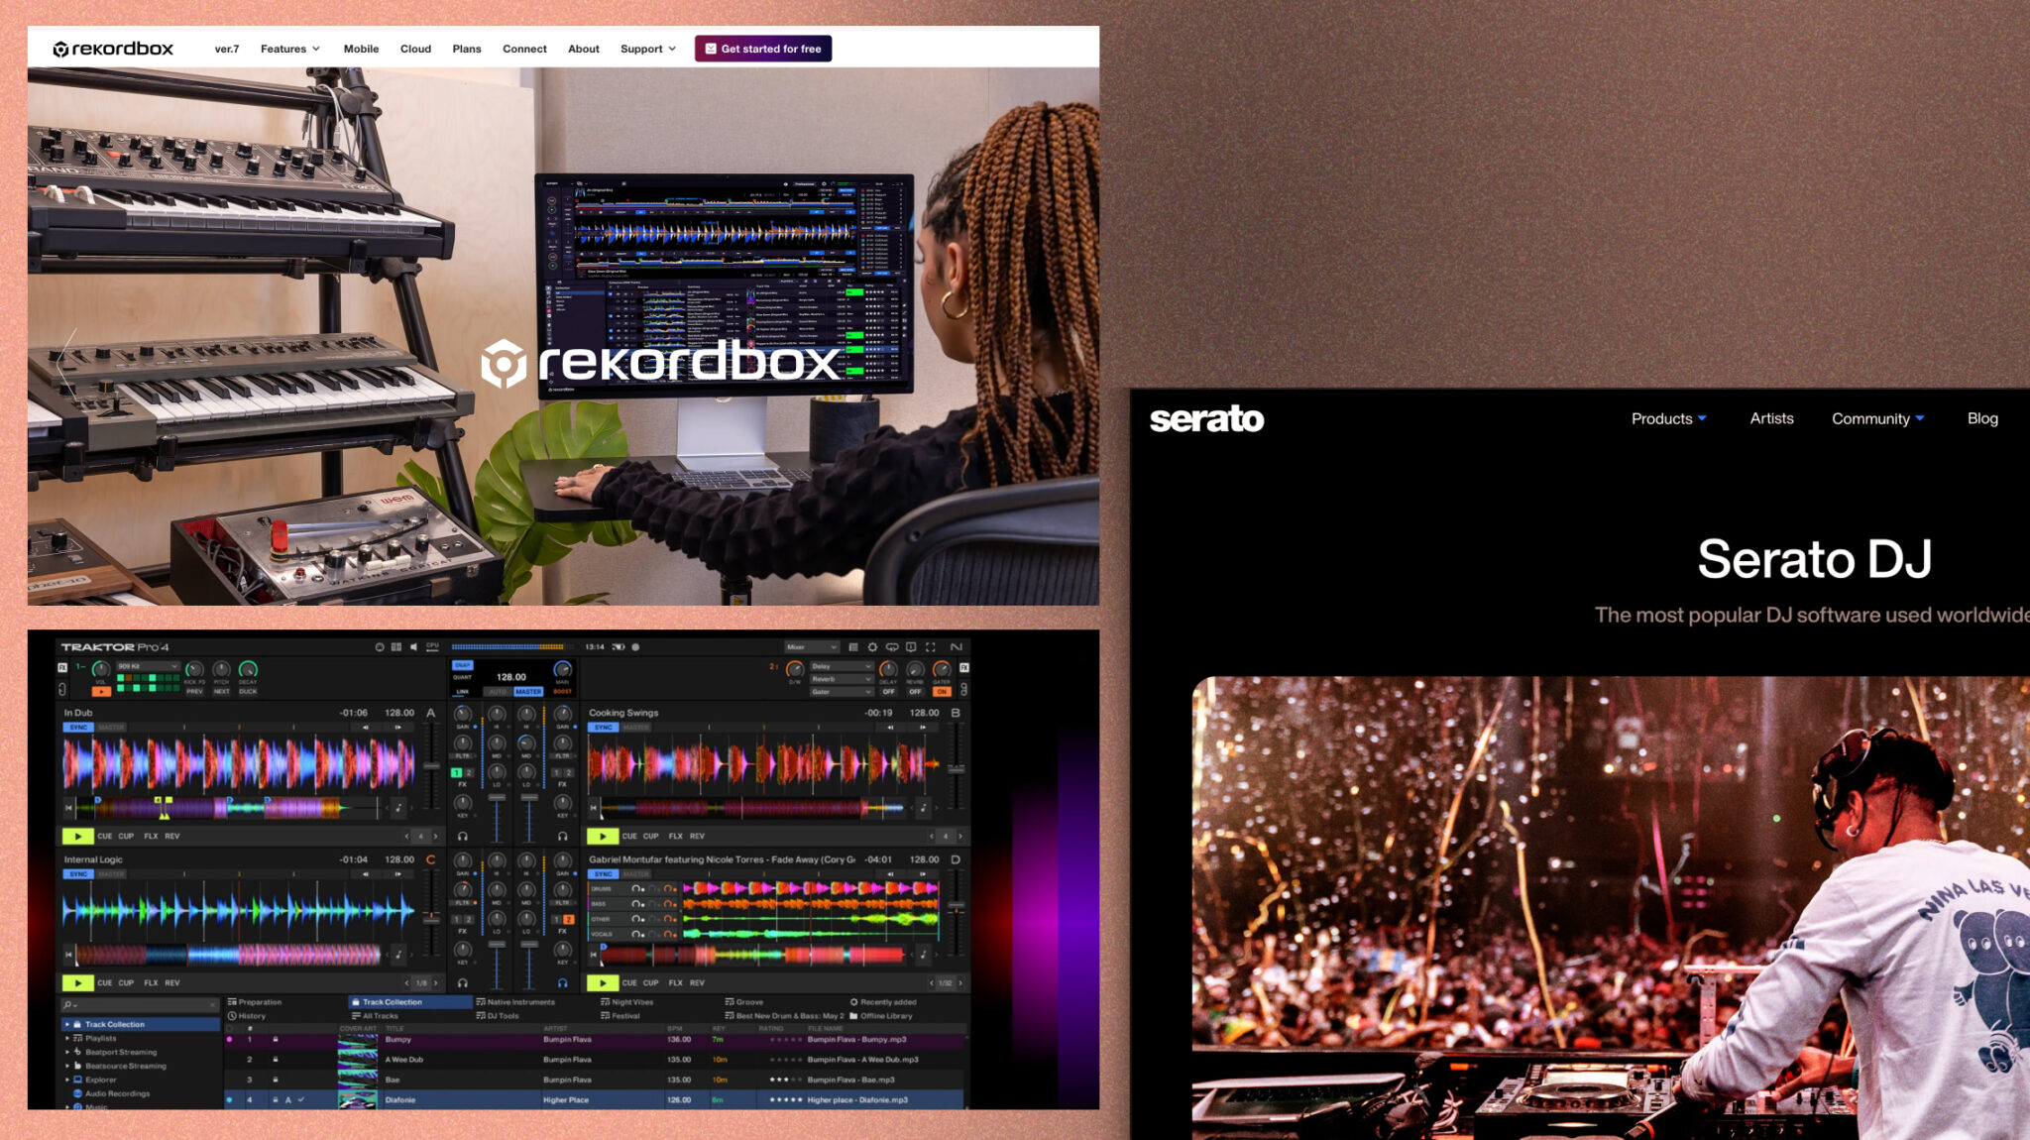Screen dimensions: 2030x1140
Task: Click the 'Get started for free' button
Action: click(x=763, y=49)
